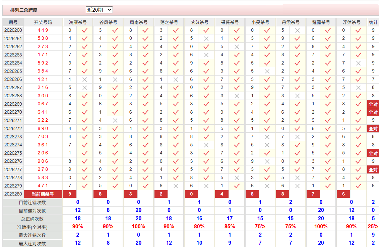Click the 排列三杀跨度 title
This screenshot has width=383, height=250.
(x=24, y=10)
